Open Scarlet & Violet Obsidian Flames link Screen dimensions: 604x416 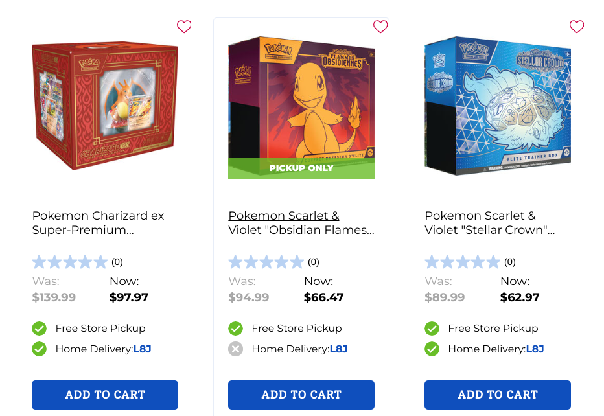pyautogui.click(x=301, y=223)
